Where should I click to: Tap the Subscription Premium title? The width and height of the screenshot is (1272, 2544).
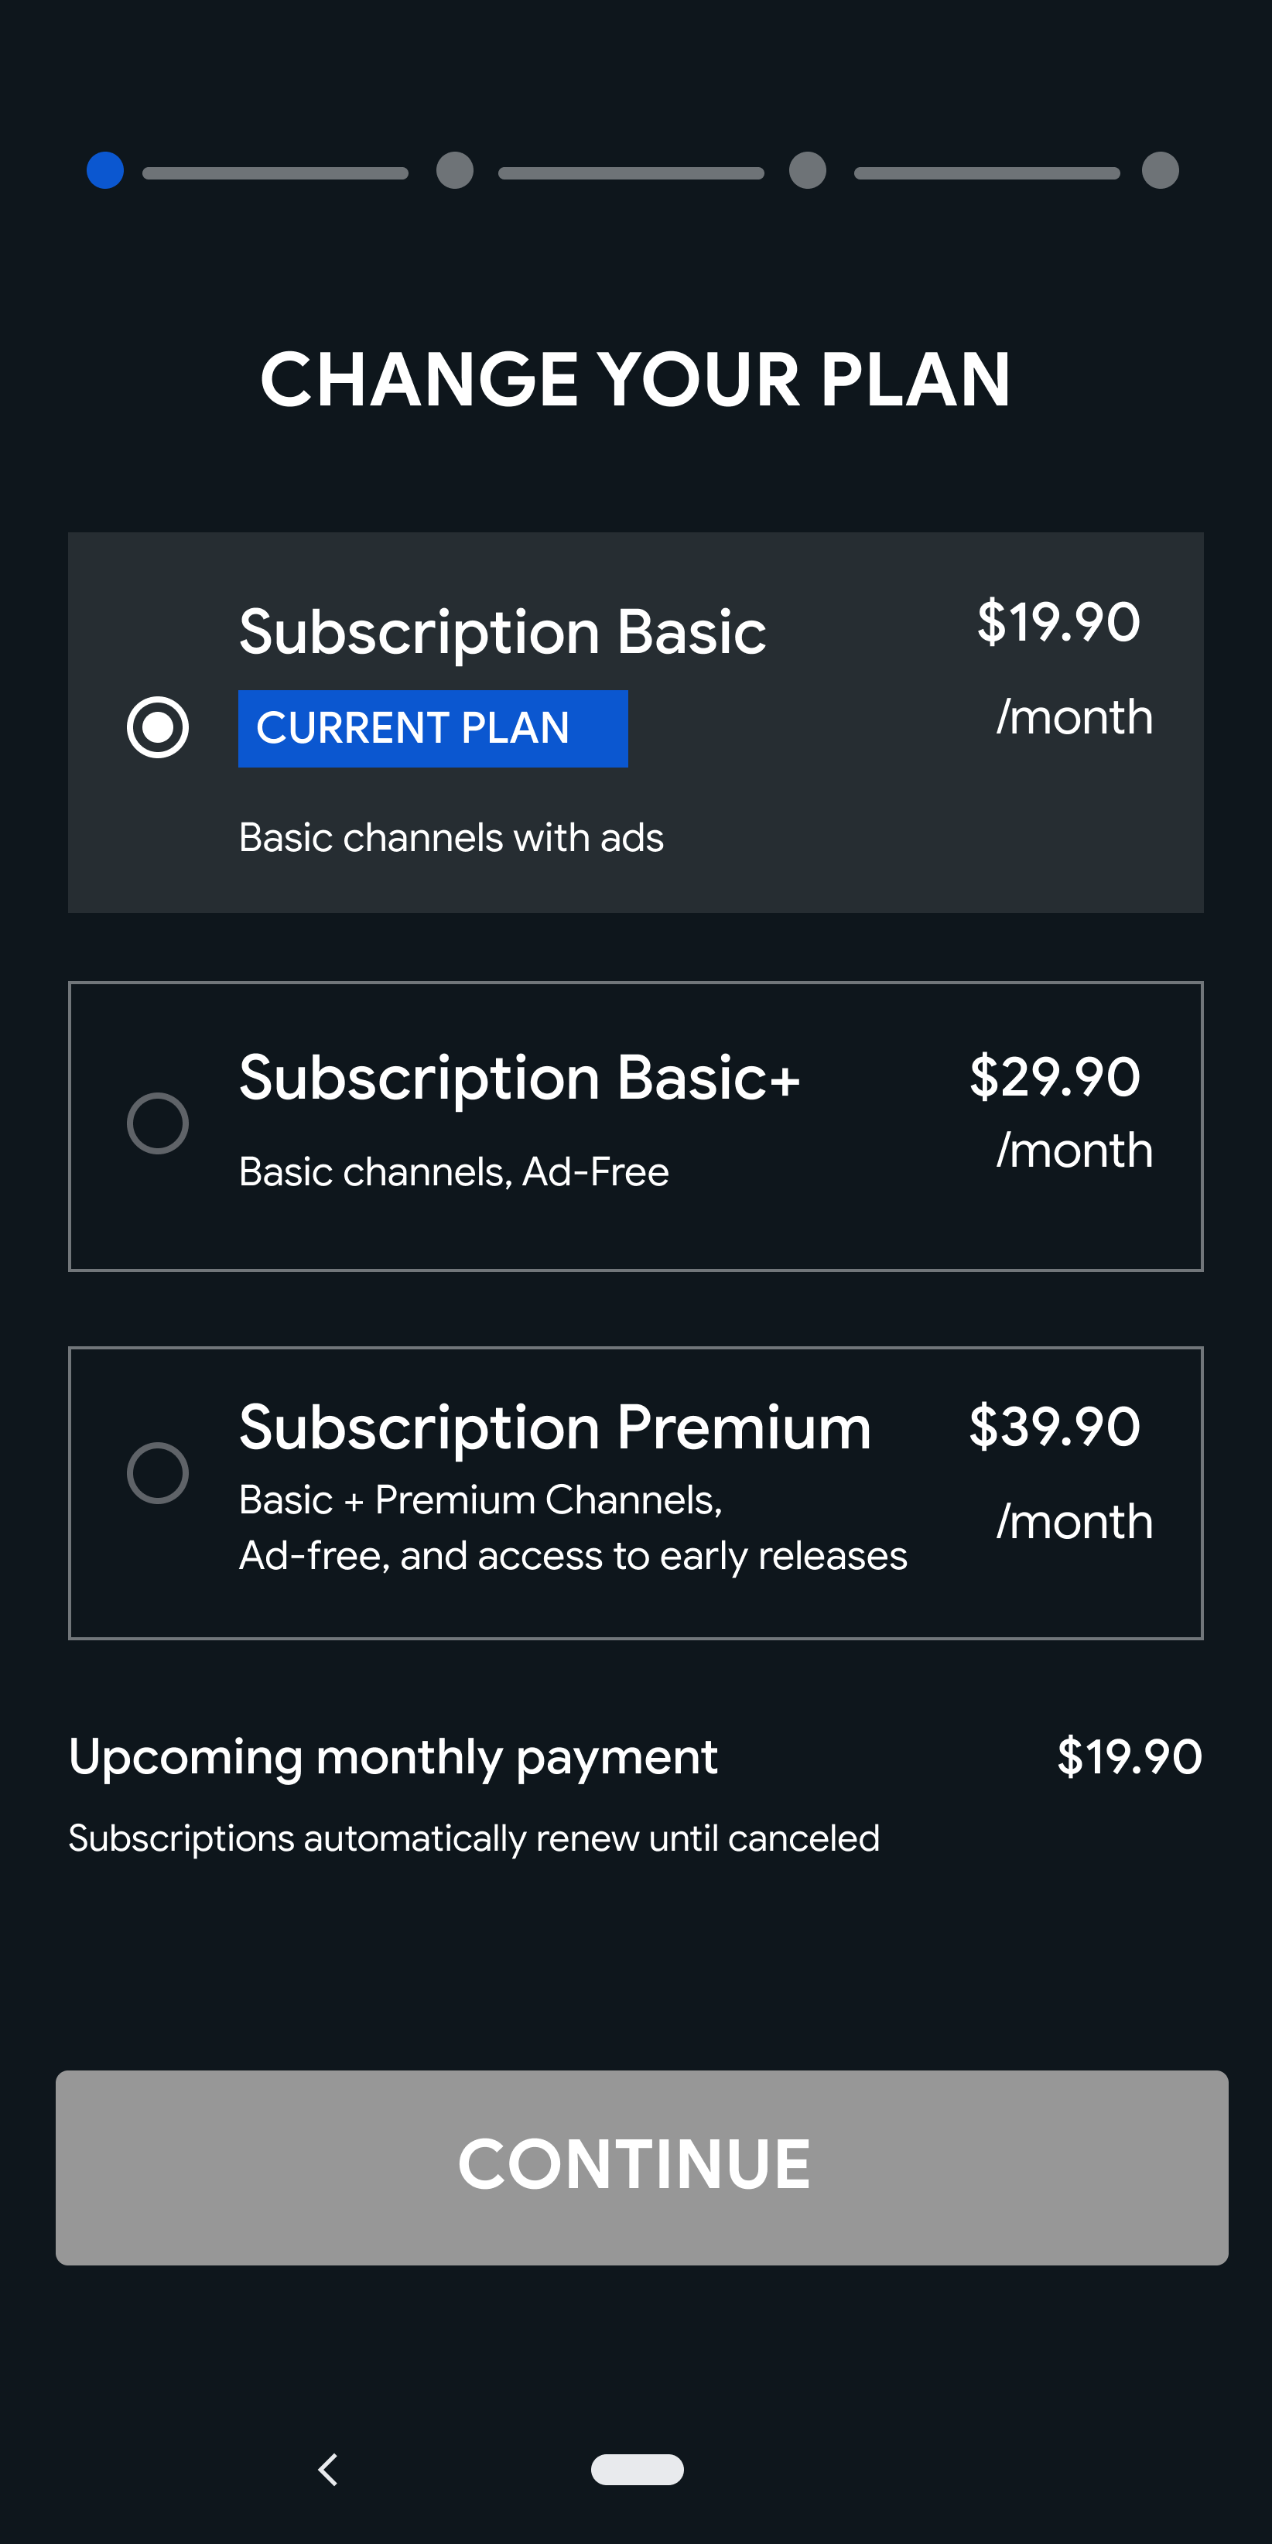(555, 1428)
